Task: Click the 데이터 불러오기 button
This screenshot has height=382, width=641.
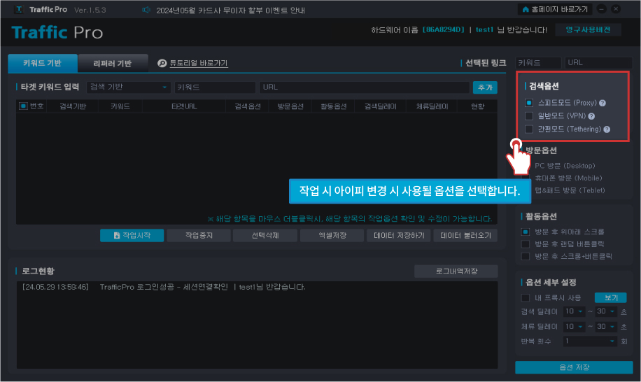Action: click(465, 235)
